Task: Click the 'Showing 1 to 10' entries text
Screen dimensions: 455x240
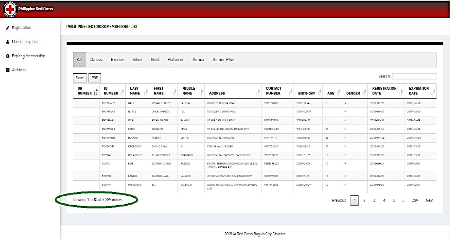Action: pyautogui.click(x=98, y=200)
